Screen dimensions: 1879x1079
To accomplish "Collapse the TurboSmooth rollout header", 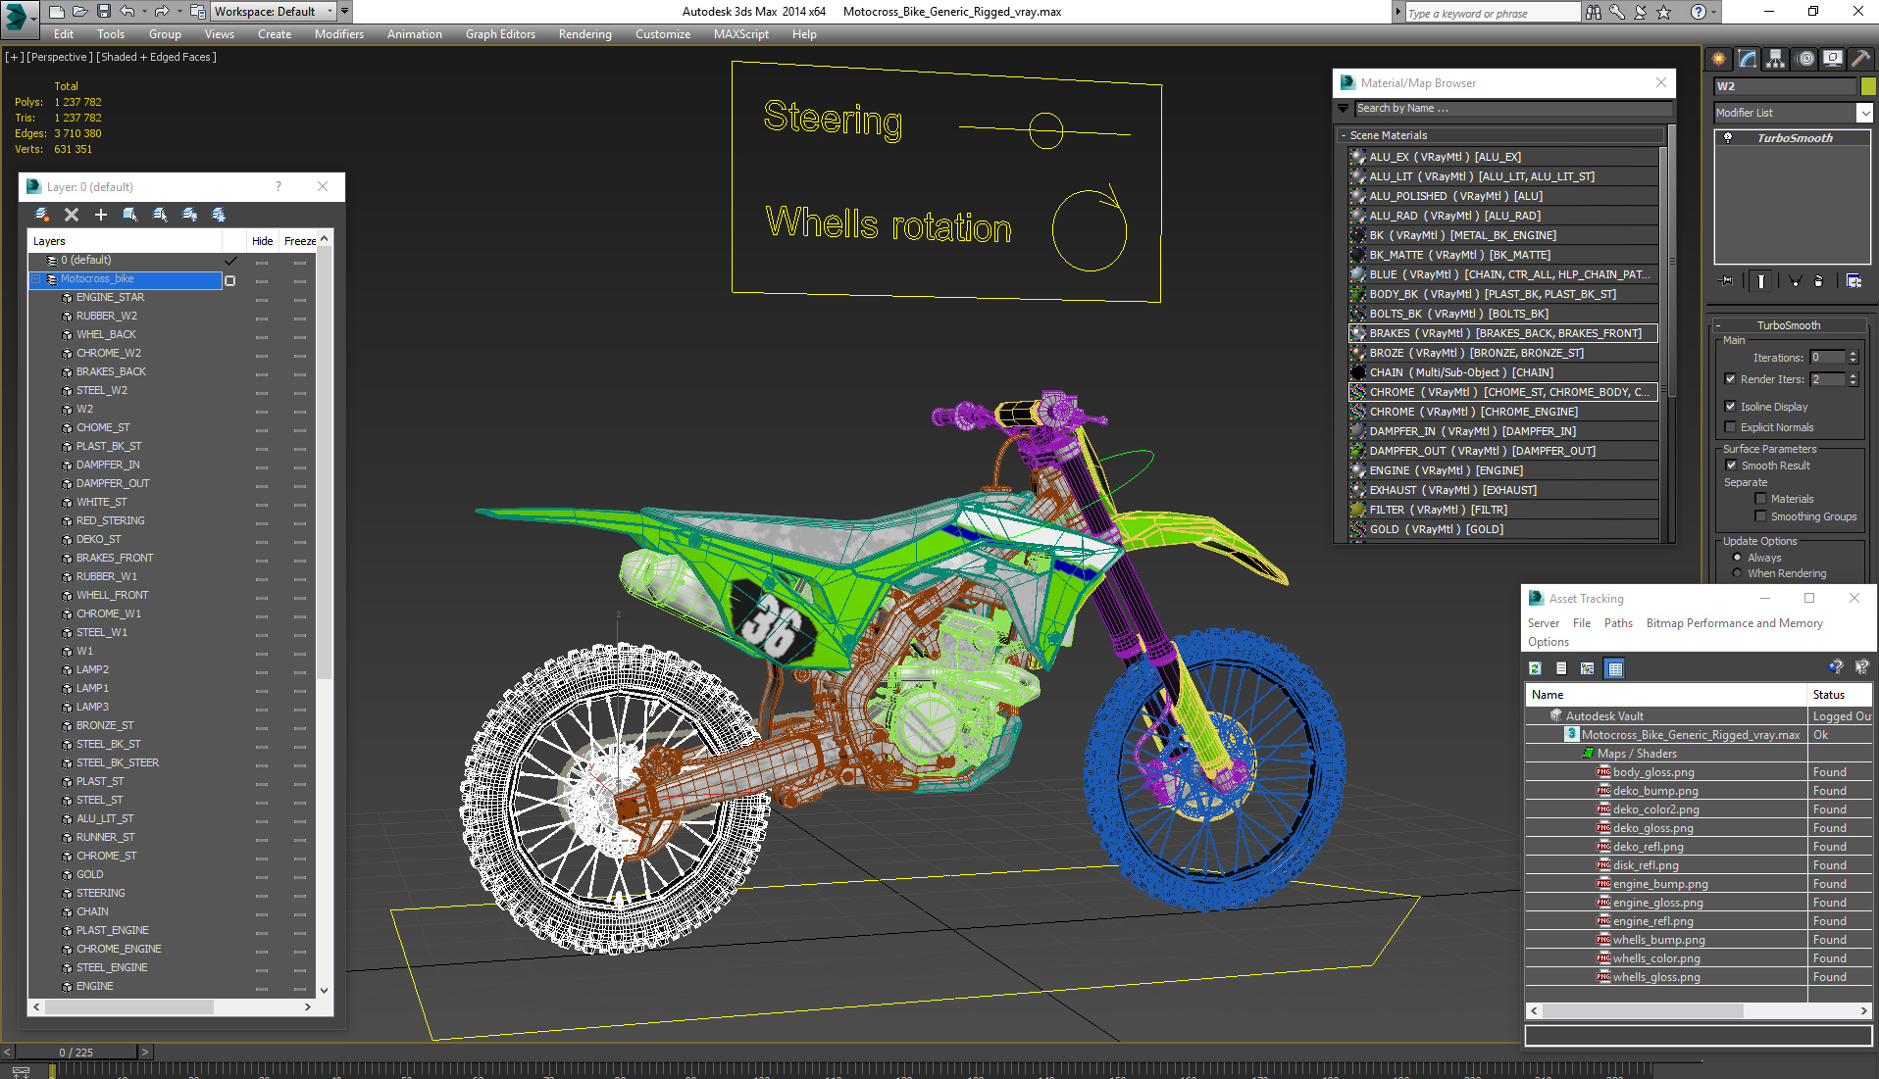I will [1789, 325].
